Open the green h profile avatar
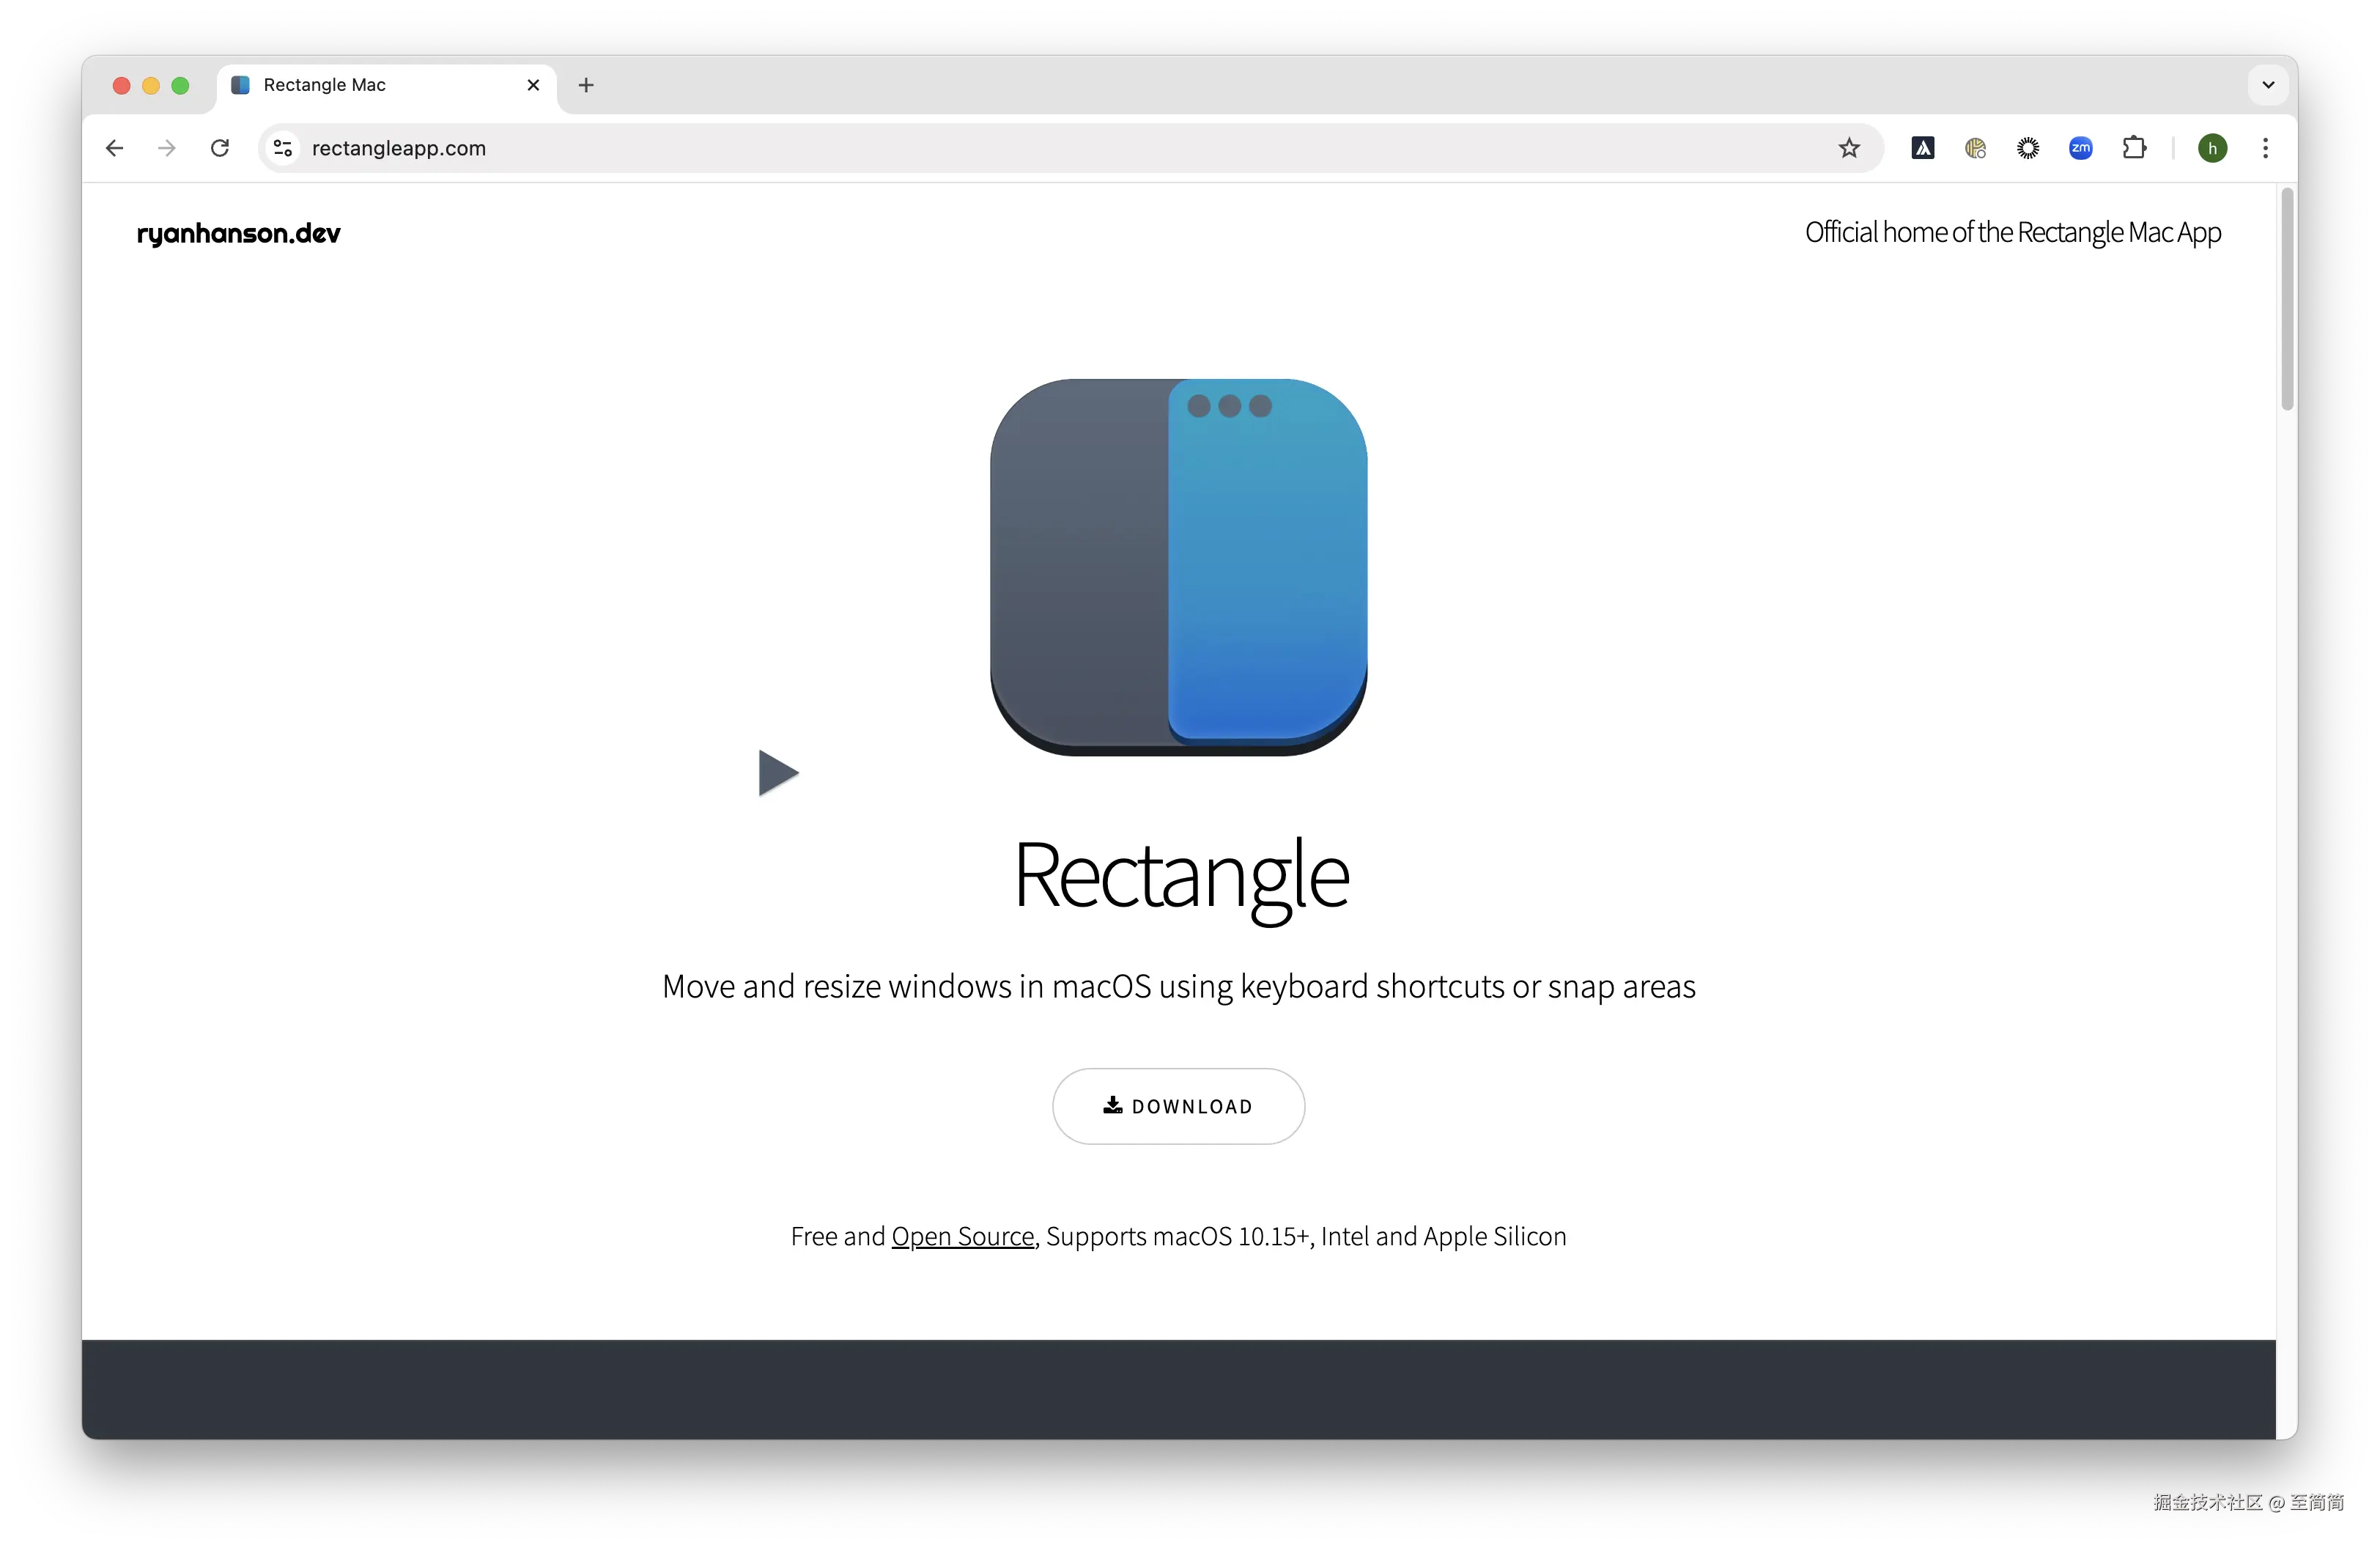Viewport: 2380px width, 1548px height. point(2212,148)
